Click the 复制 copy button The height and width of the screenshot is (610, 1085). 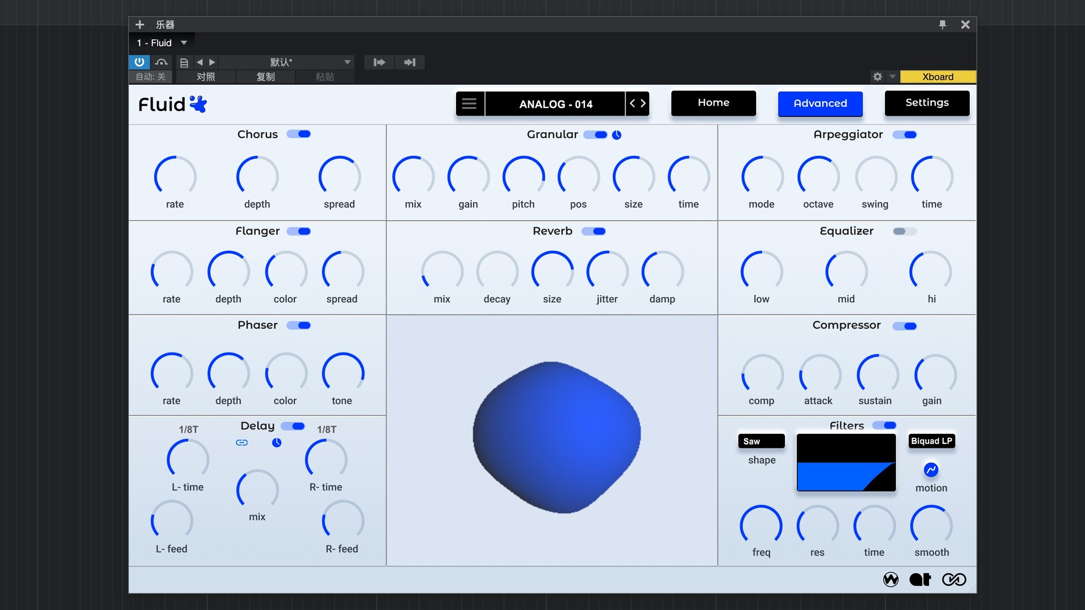pyautogui.click(x=266, y=77)
